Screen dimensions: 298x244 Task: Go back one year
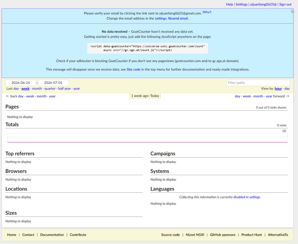point(52,96)
